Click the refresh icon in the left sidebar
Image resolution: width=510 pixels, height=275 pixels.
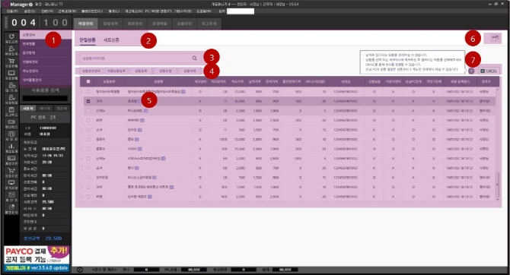[x=11, y=36]
